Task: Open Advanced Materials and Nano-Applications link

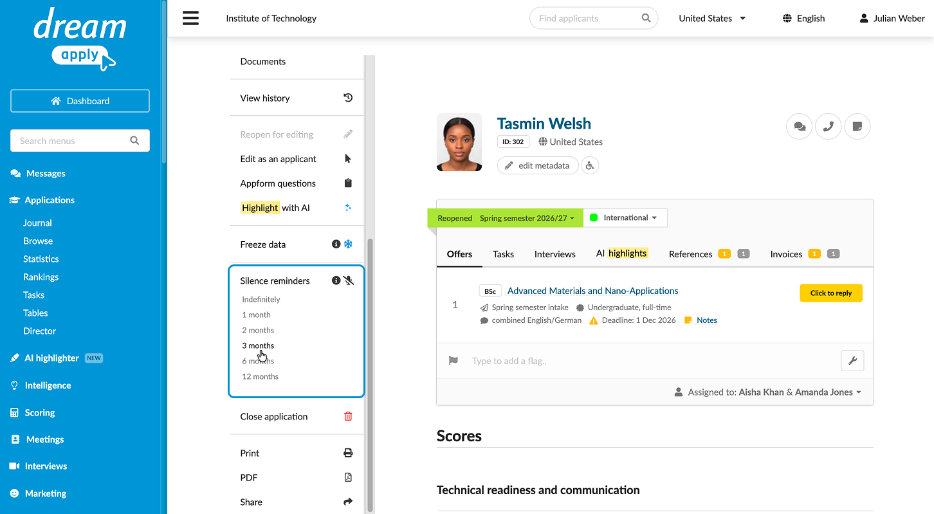Action: (x=592, y=291)
